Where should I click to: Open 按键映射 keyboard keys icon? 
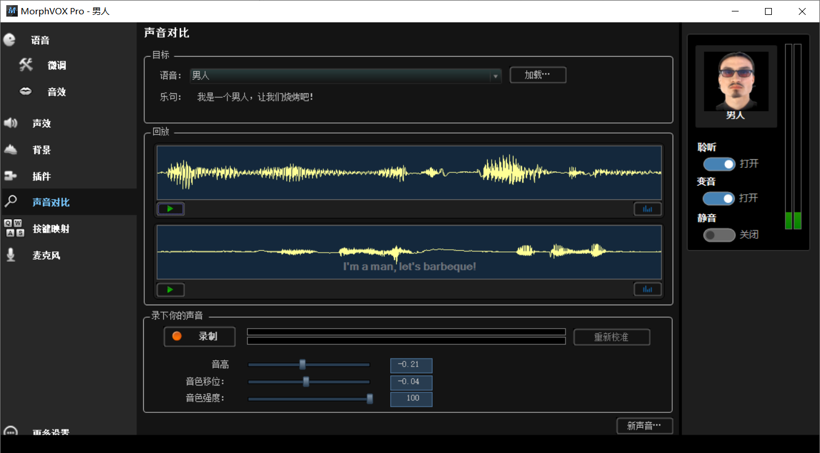14,228
